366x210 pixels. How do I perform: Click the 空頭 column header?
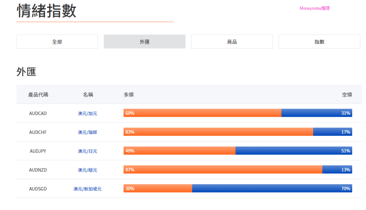[347, 95]
